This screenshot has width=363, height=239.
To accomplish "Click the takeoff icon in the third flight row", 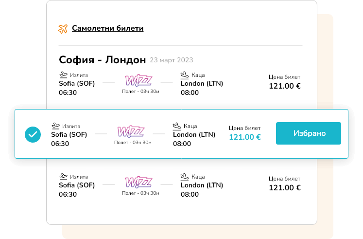I will (63, 176).
